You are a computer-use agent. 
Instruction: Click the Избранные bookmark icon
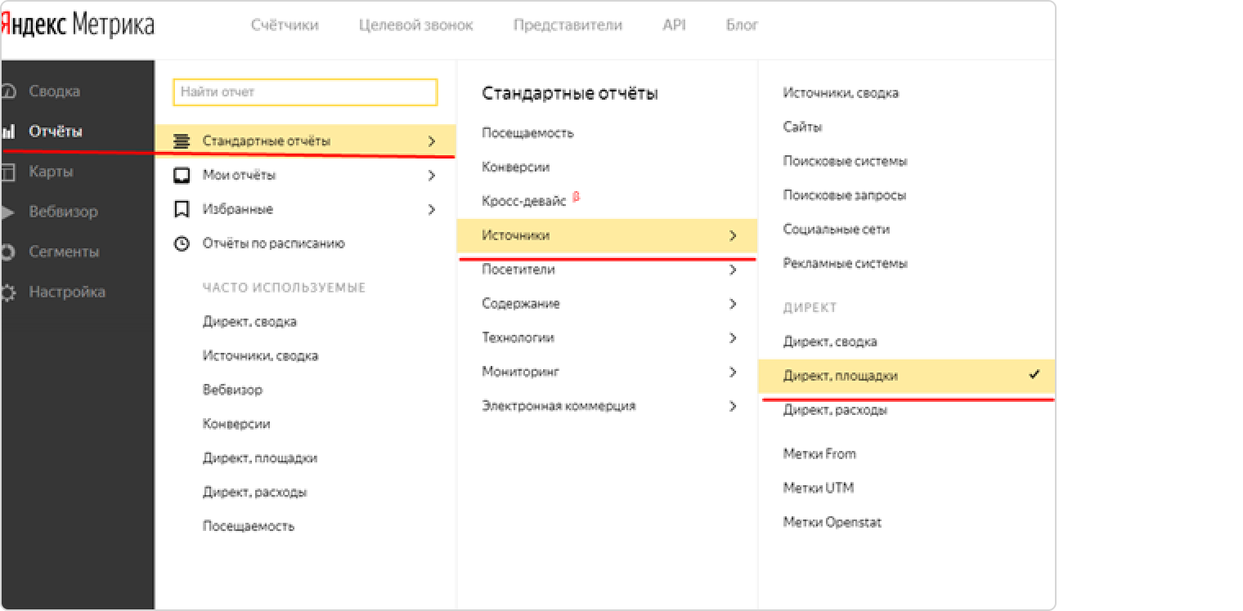point(182,210)
